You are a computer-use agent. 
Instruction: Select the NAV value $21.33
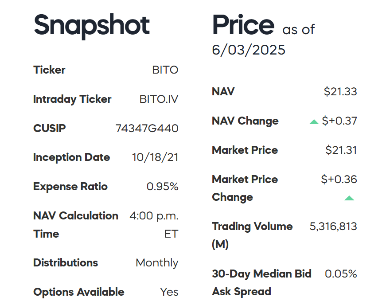(x=340, y=92)
